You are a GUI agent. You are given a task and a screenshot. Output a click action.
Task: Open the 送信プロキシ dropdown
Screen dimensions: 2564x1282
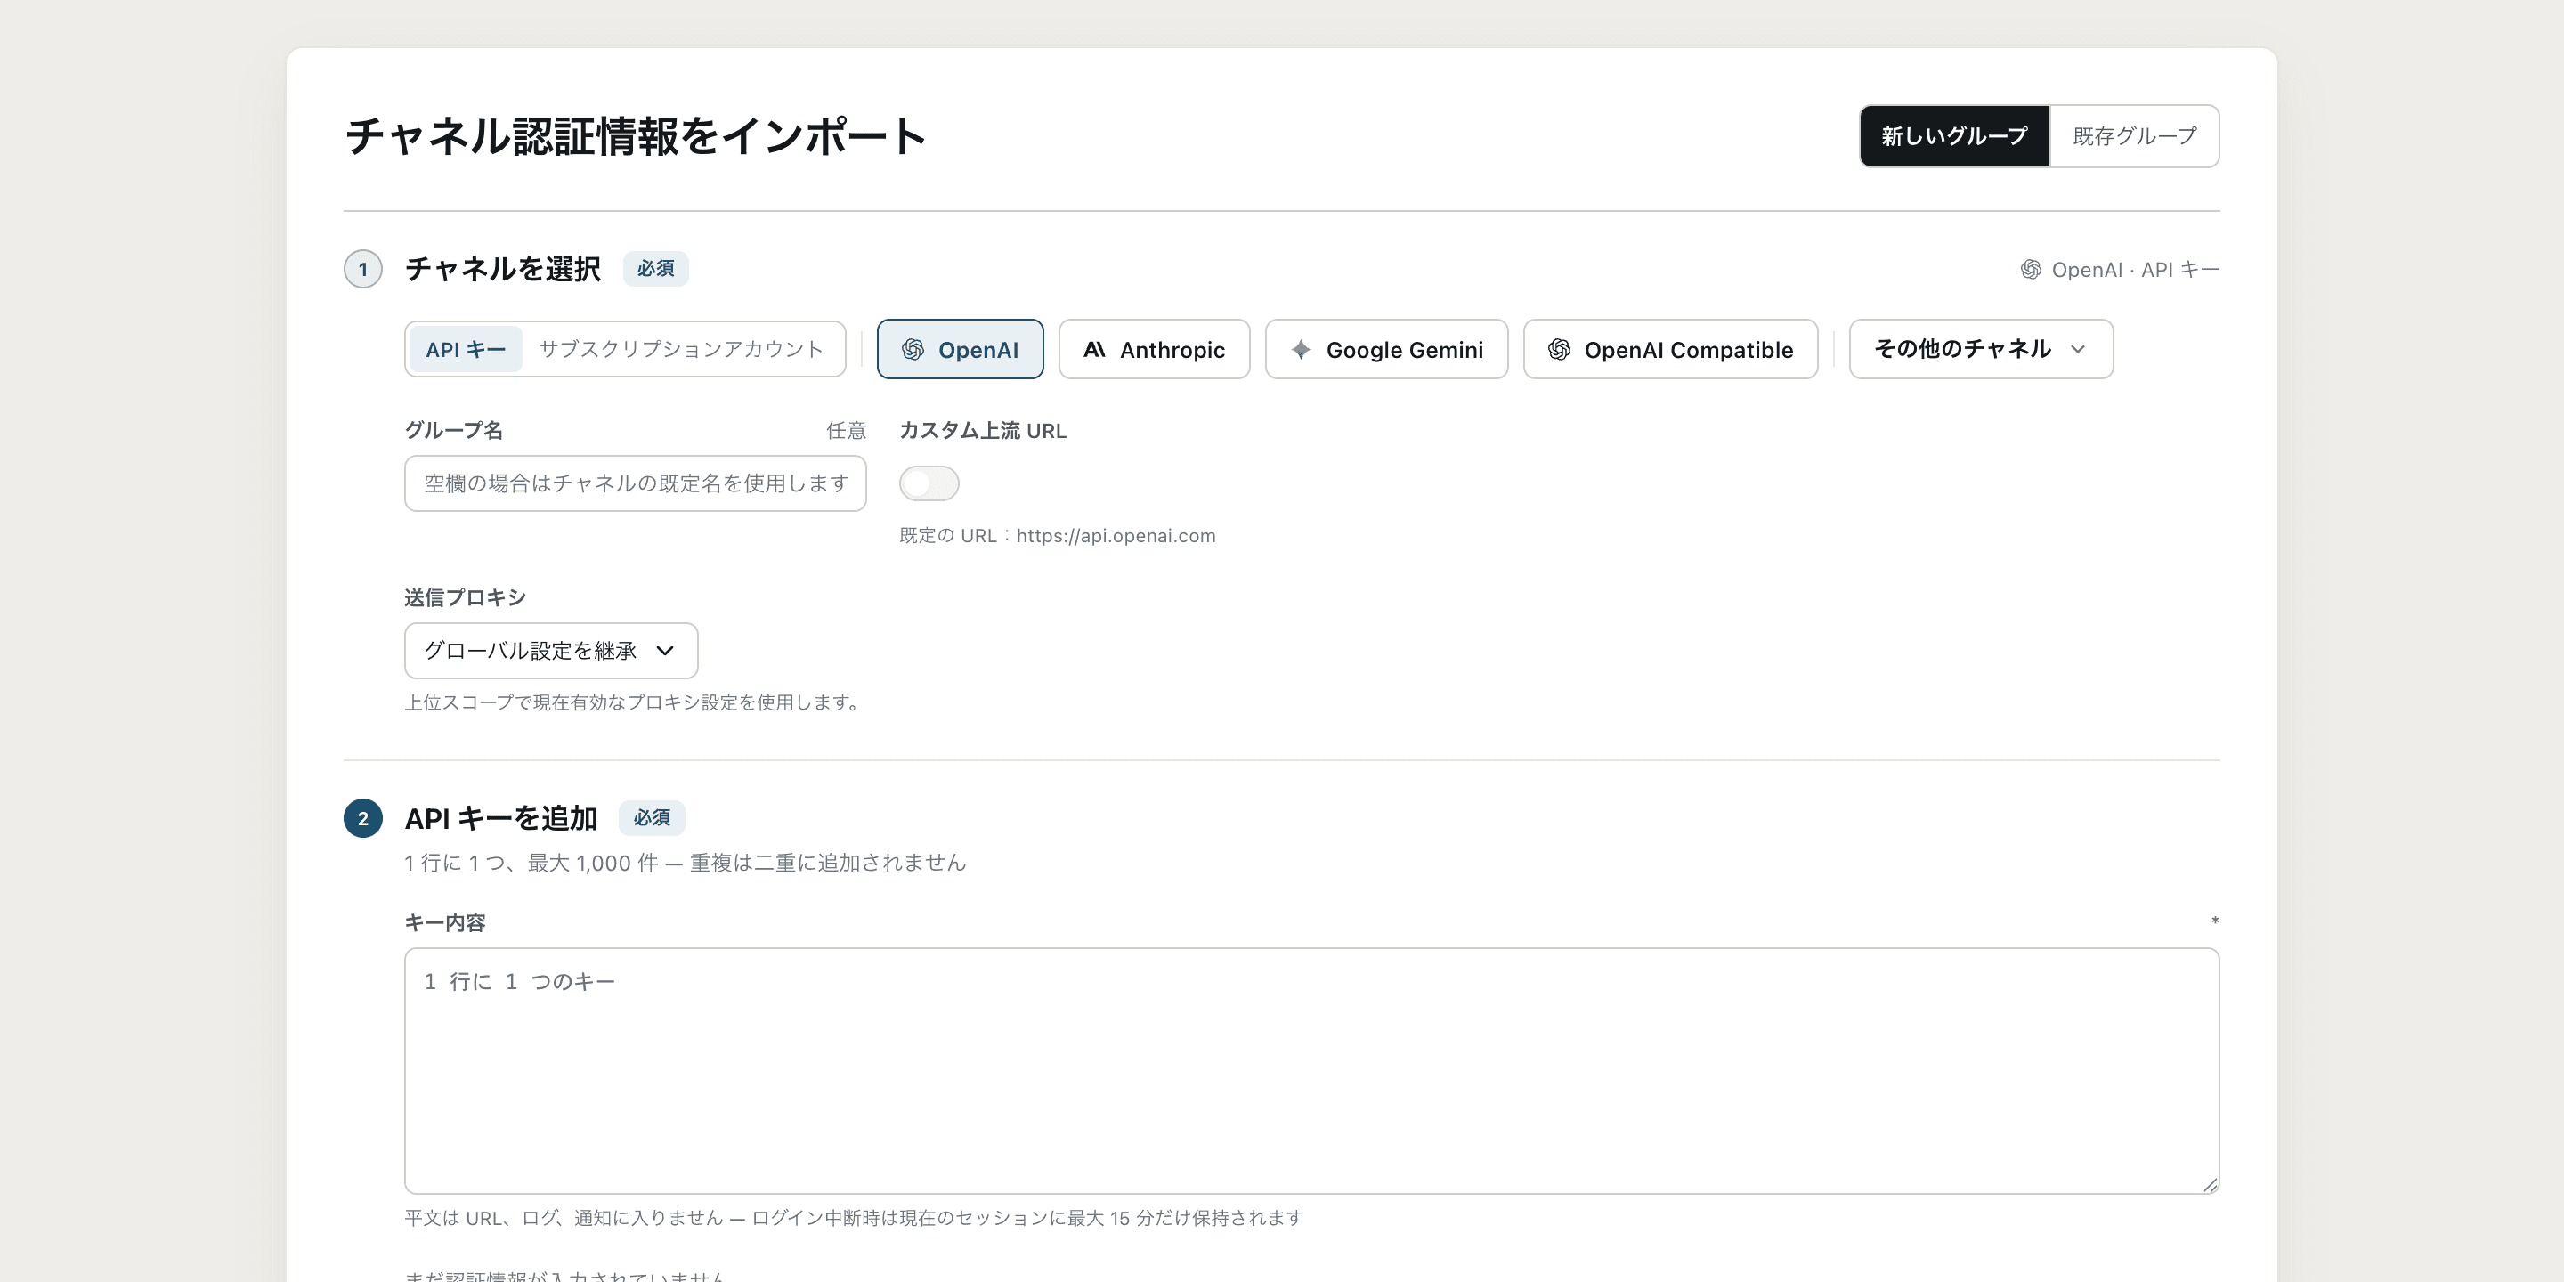tap(550, 651)
